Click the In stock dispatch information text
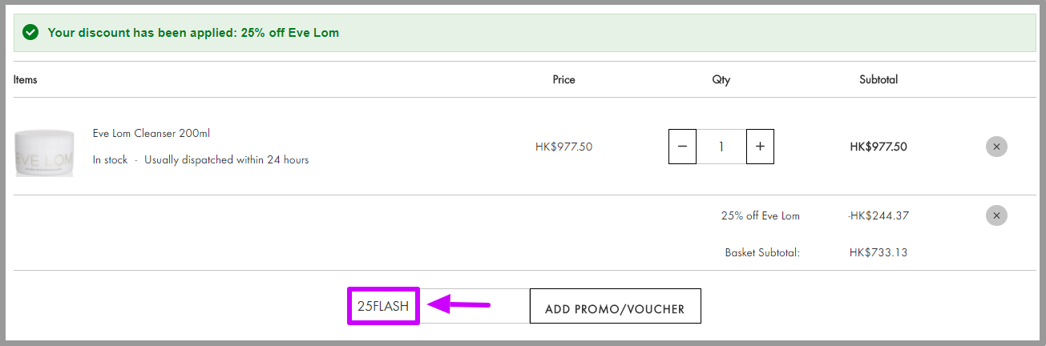Screen dimensions: 1046x346 (x=200, y=159)
